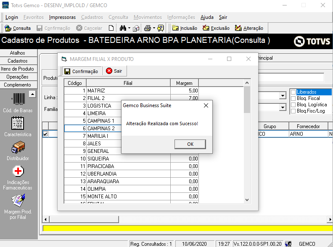Click Confirmação in the Margem Filial window

coord(81,71)
